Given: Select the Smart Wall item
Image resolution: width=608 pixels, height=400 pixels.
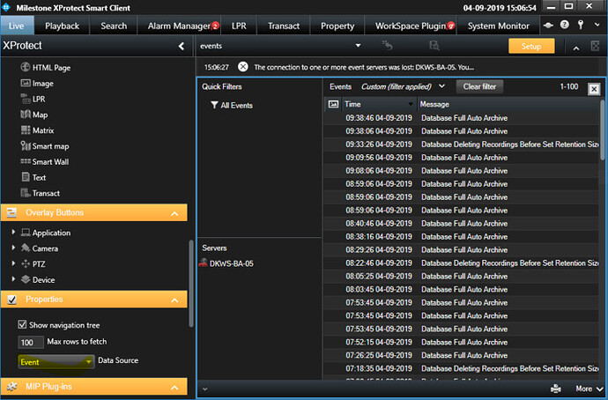Looking at the screenshot, I should (x=49, y=162).
